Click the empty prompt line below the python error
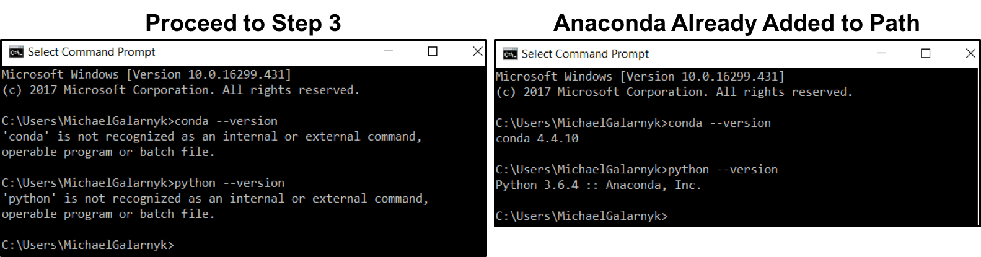 pyautogui.click(x=88, y=245)
